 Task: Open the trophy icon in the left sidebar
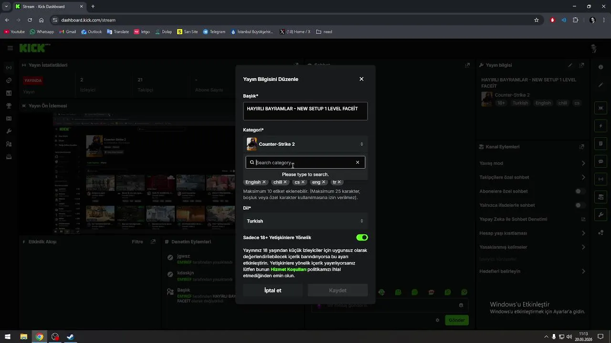pos(9,106)
